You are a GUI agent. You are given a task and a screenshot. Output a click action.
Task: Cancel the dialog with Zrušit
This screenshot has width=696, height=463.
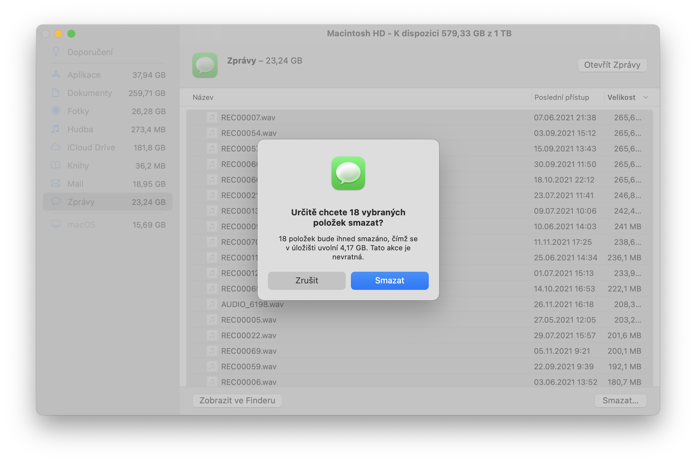click(306, 280)
